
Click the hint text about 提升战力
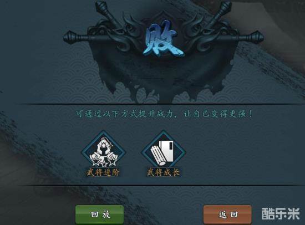pyautogui.click(x=164, y=114)
